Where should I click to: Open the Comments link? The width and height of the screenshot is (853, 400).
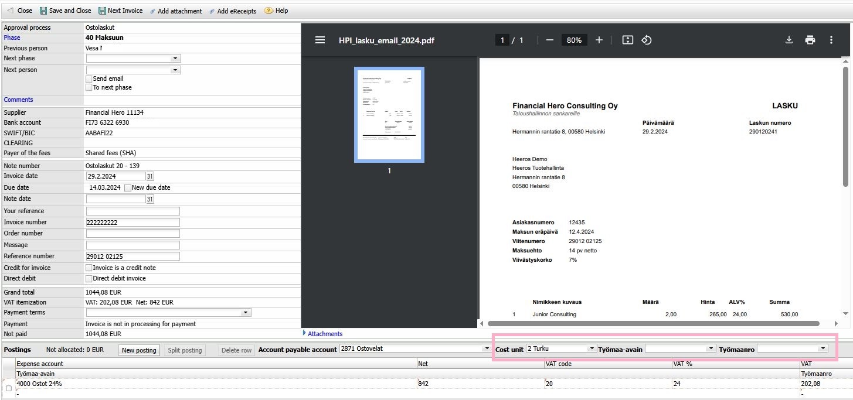18,100
